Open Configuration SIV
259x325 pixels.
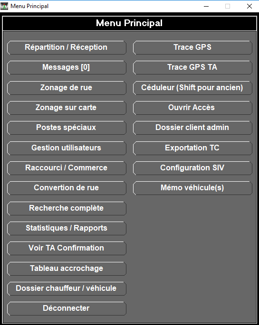[x=192, y=168]
